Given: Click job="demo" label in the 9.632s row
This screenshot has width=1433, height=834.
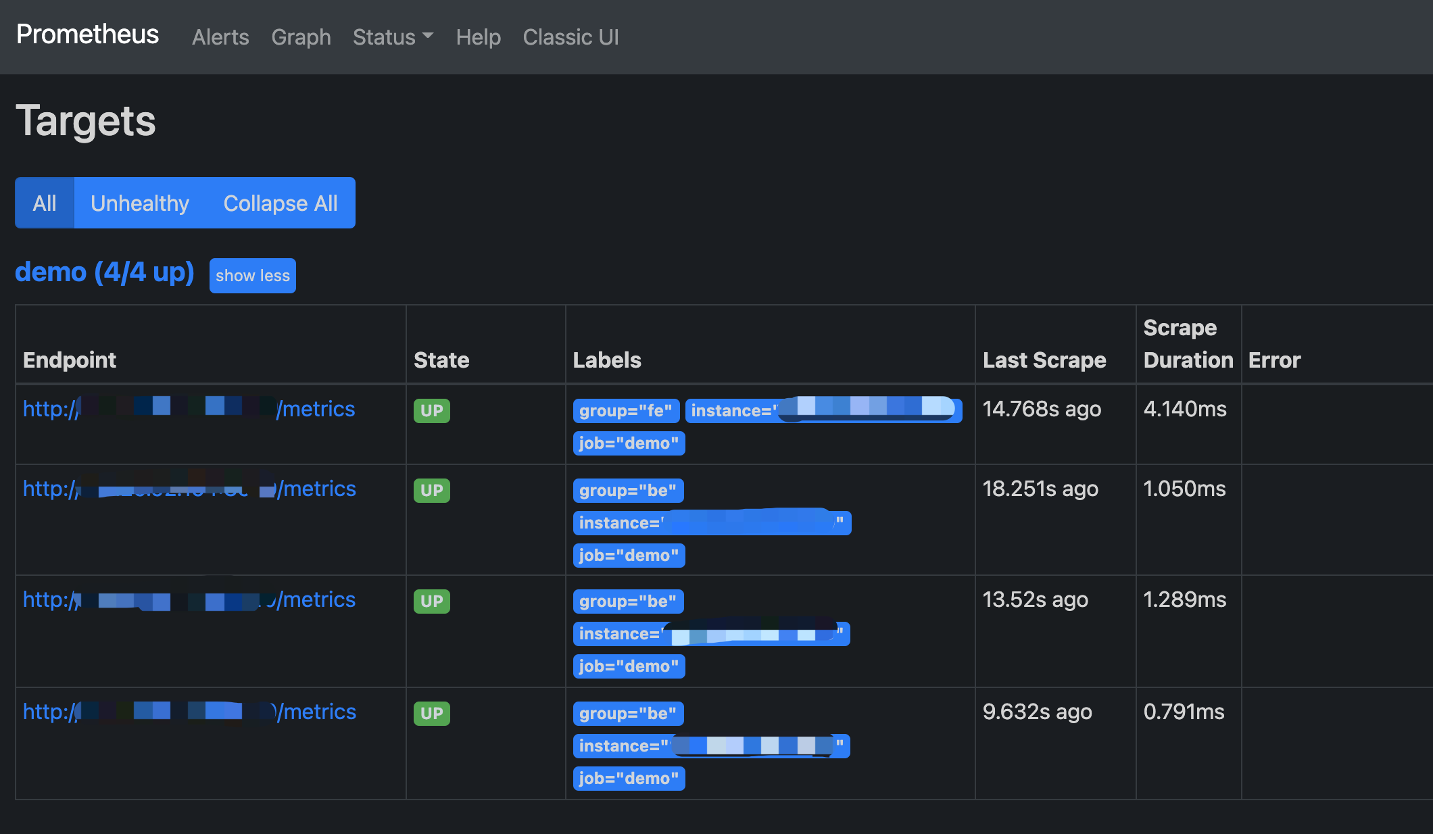Looking at the screenshot, I should pos(629,779).
